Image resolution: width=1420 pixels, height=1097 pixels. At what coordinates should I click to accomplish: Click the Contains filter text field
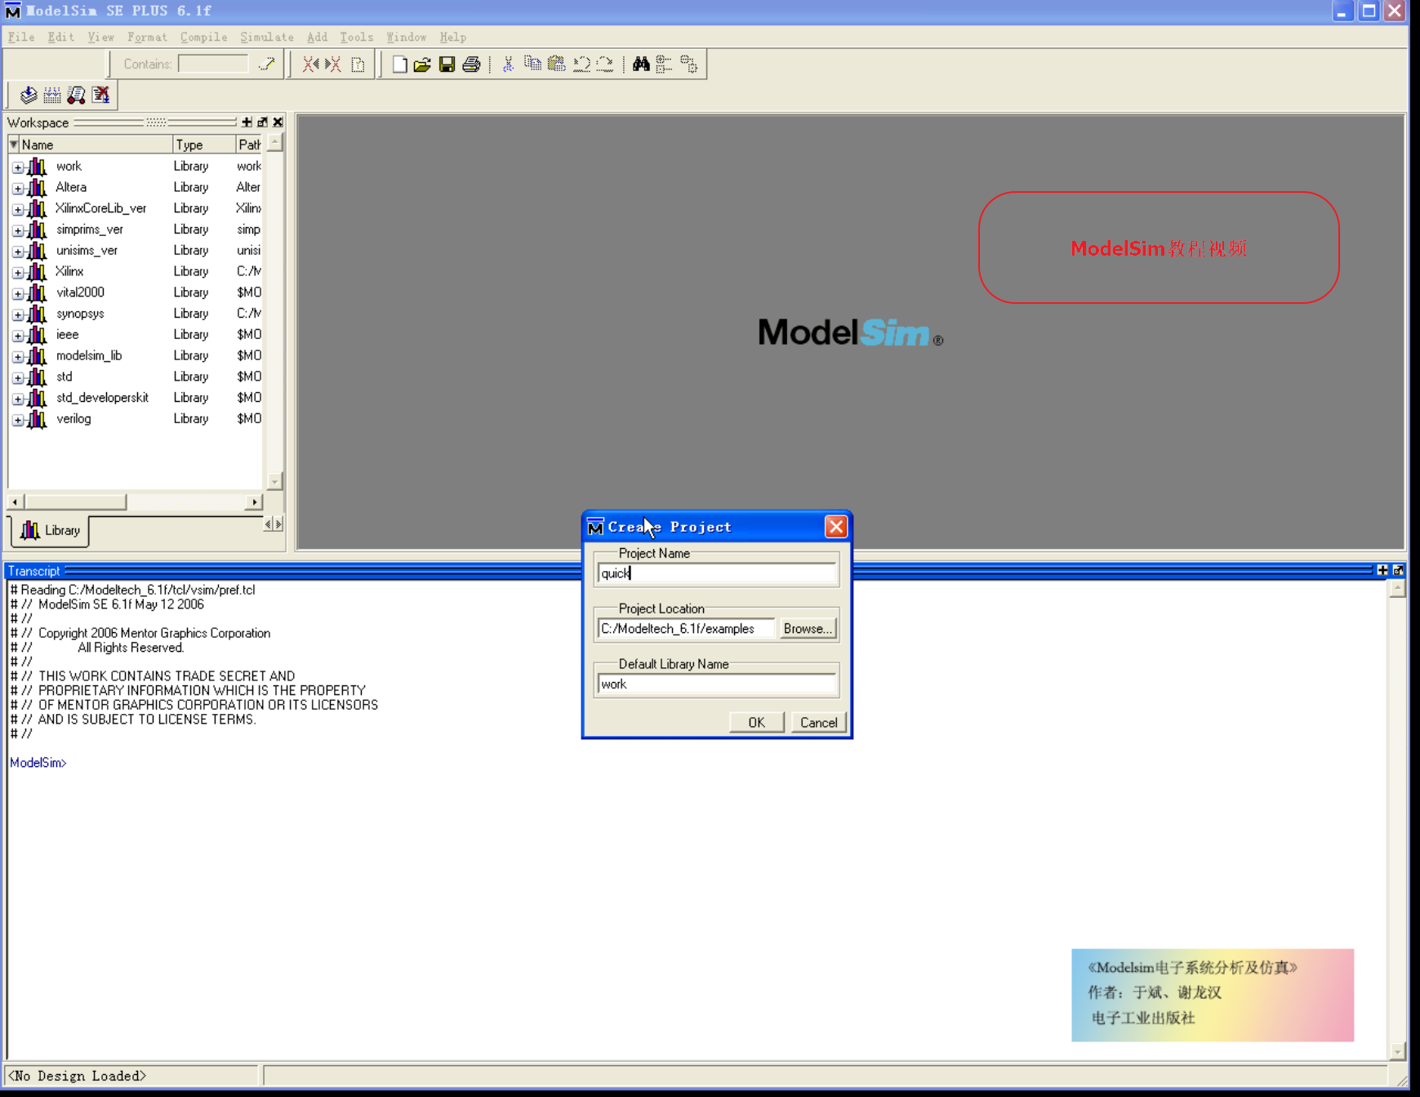coord(212,64)
